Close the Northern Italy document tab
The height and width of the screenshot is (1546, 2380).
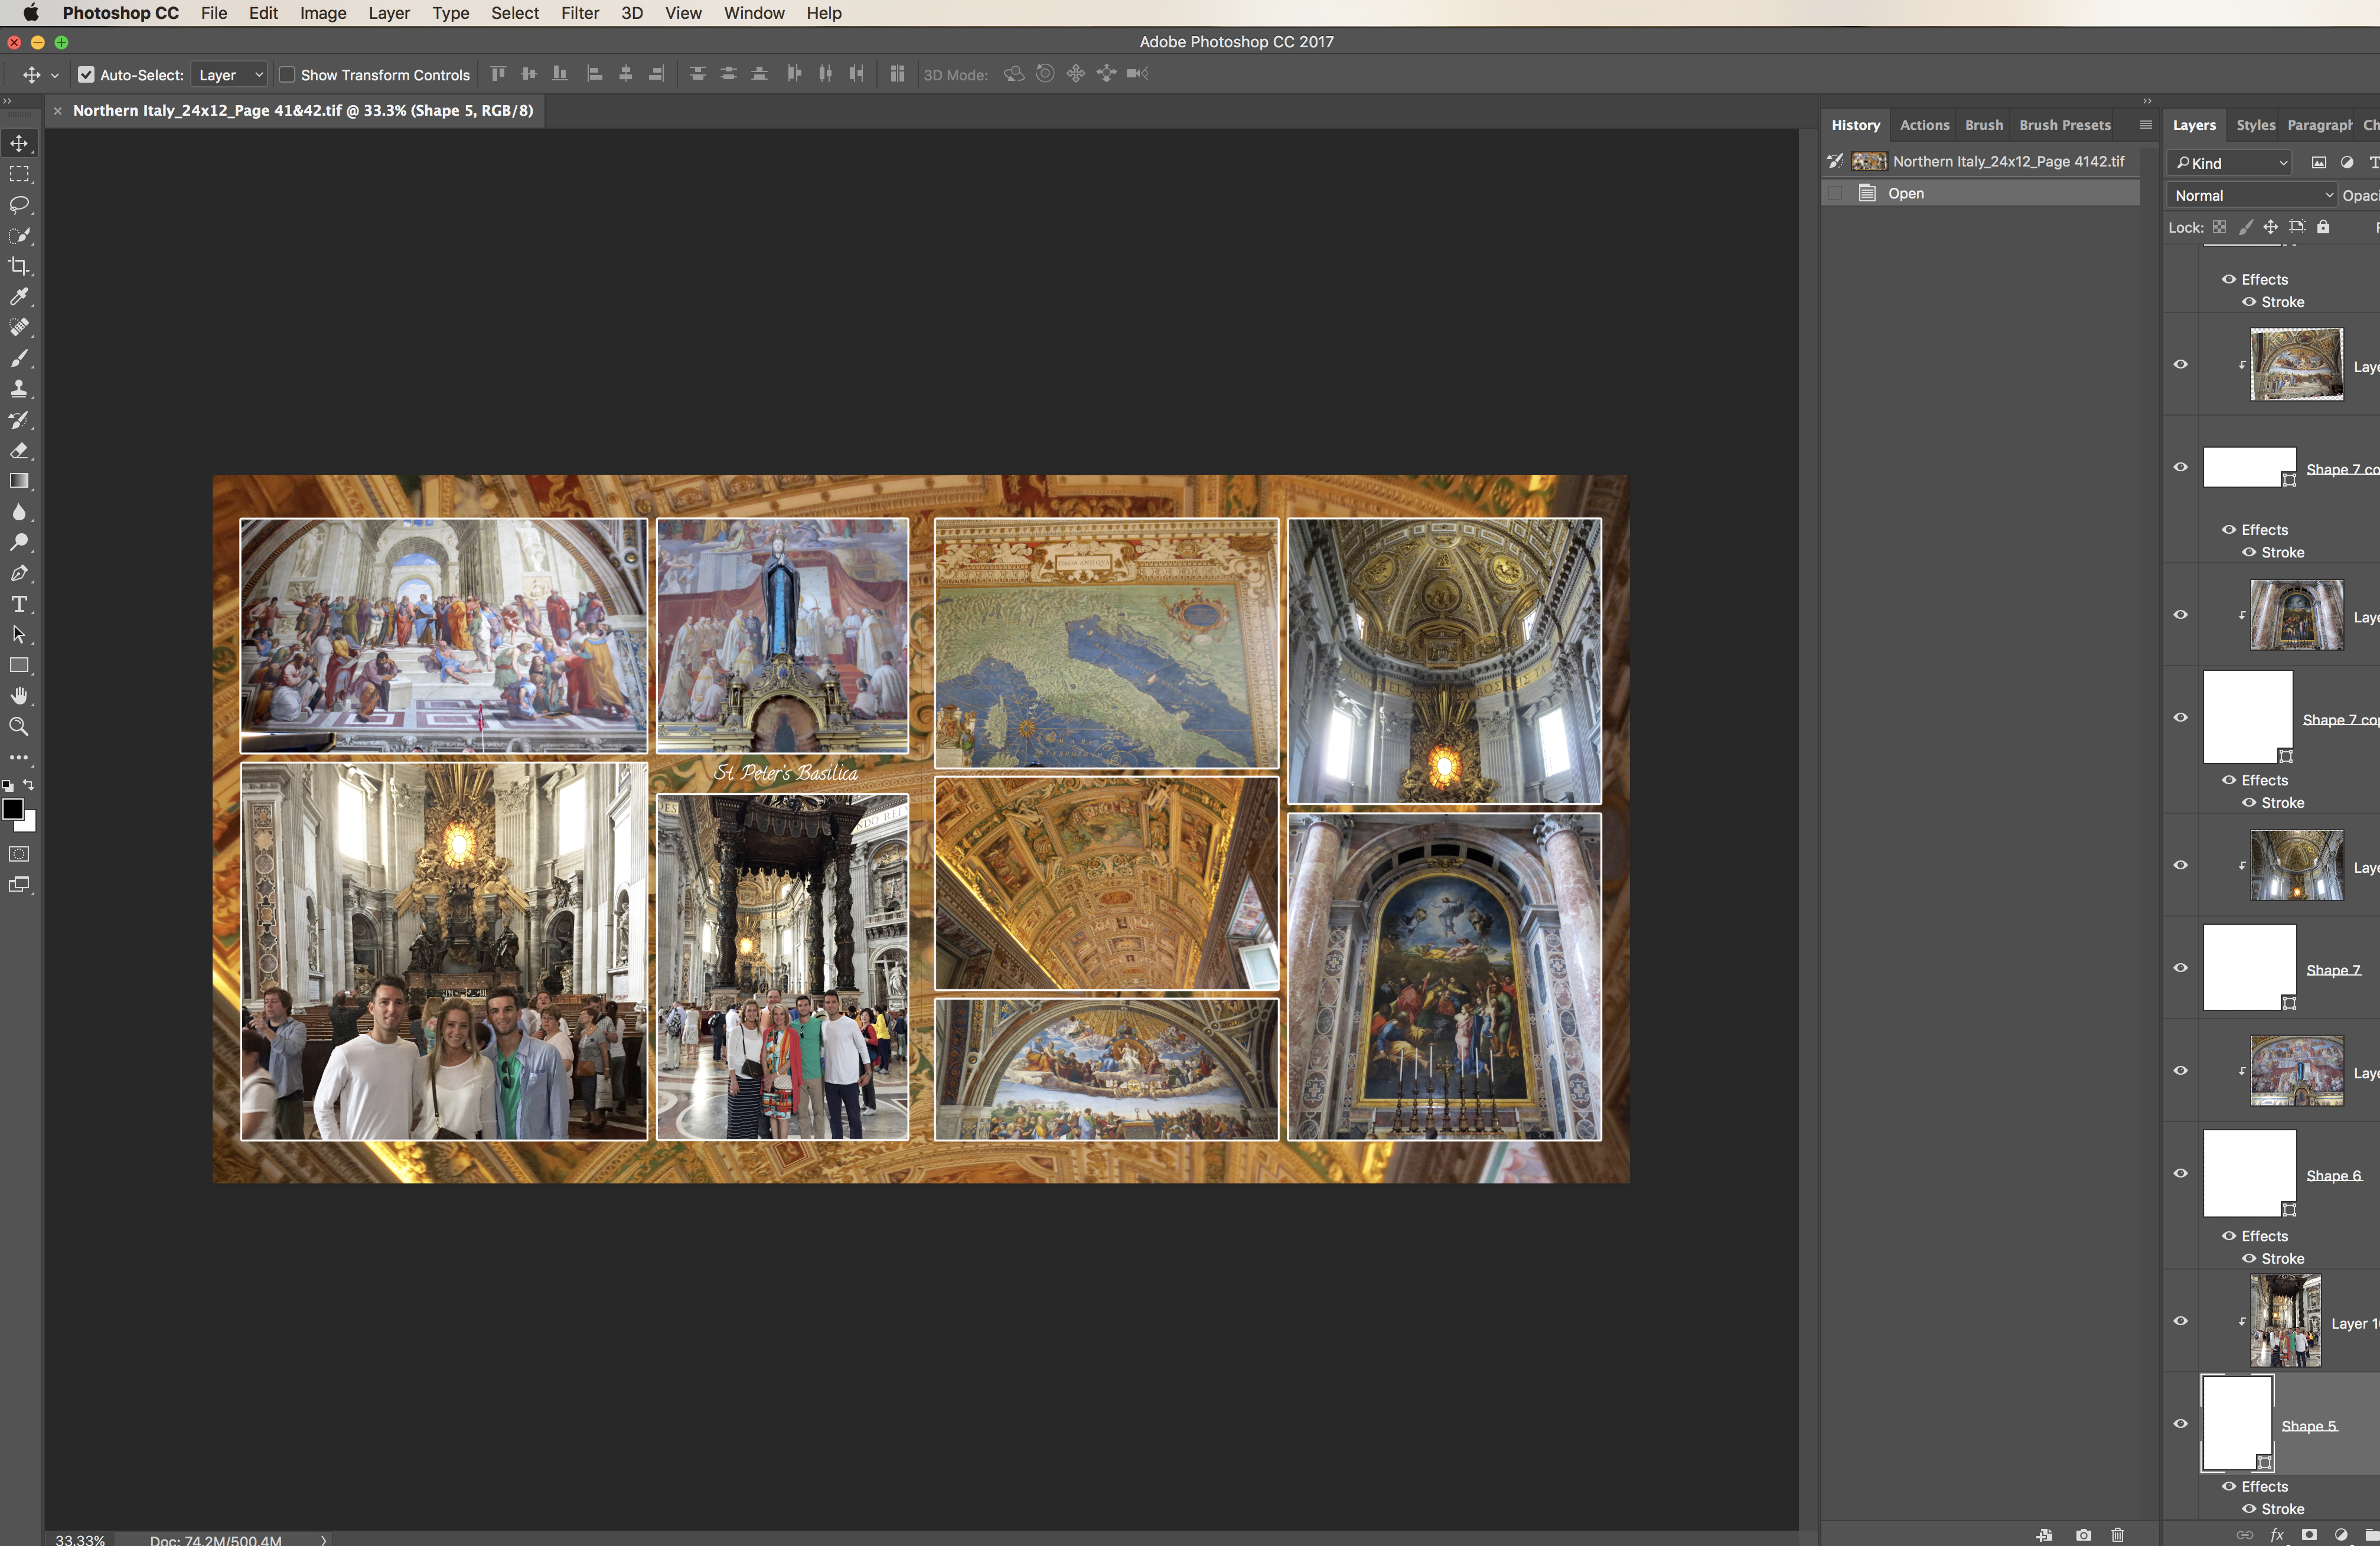pos(58,111)
